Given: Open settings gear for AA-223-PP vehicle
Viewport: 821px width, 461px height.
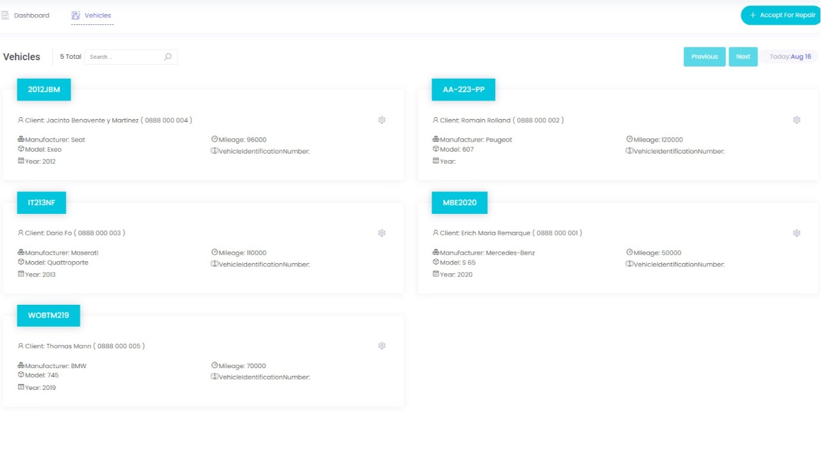Looking at the screenshot, I should [x=797, y=120].
